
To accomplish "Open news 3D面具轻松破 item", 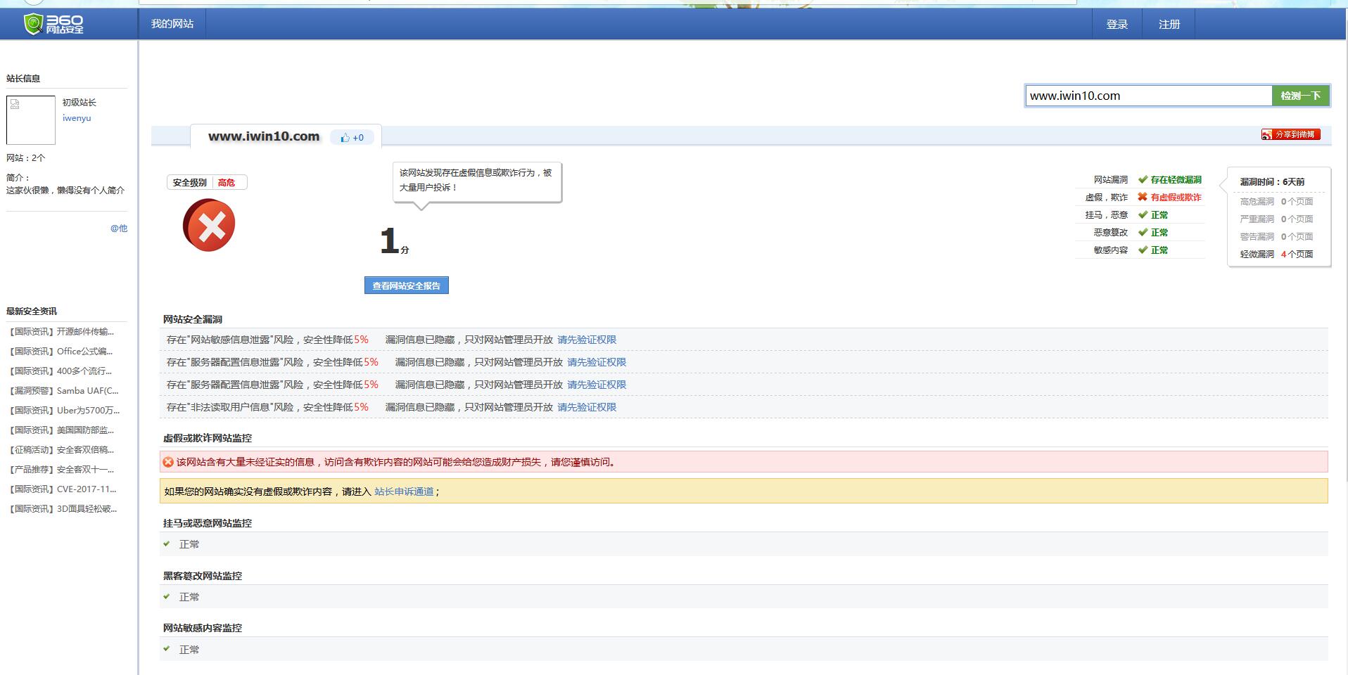I will pos(63,509).
